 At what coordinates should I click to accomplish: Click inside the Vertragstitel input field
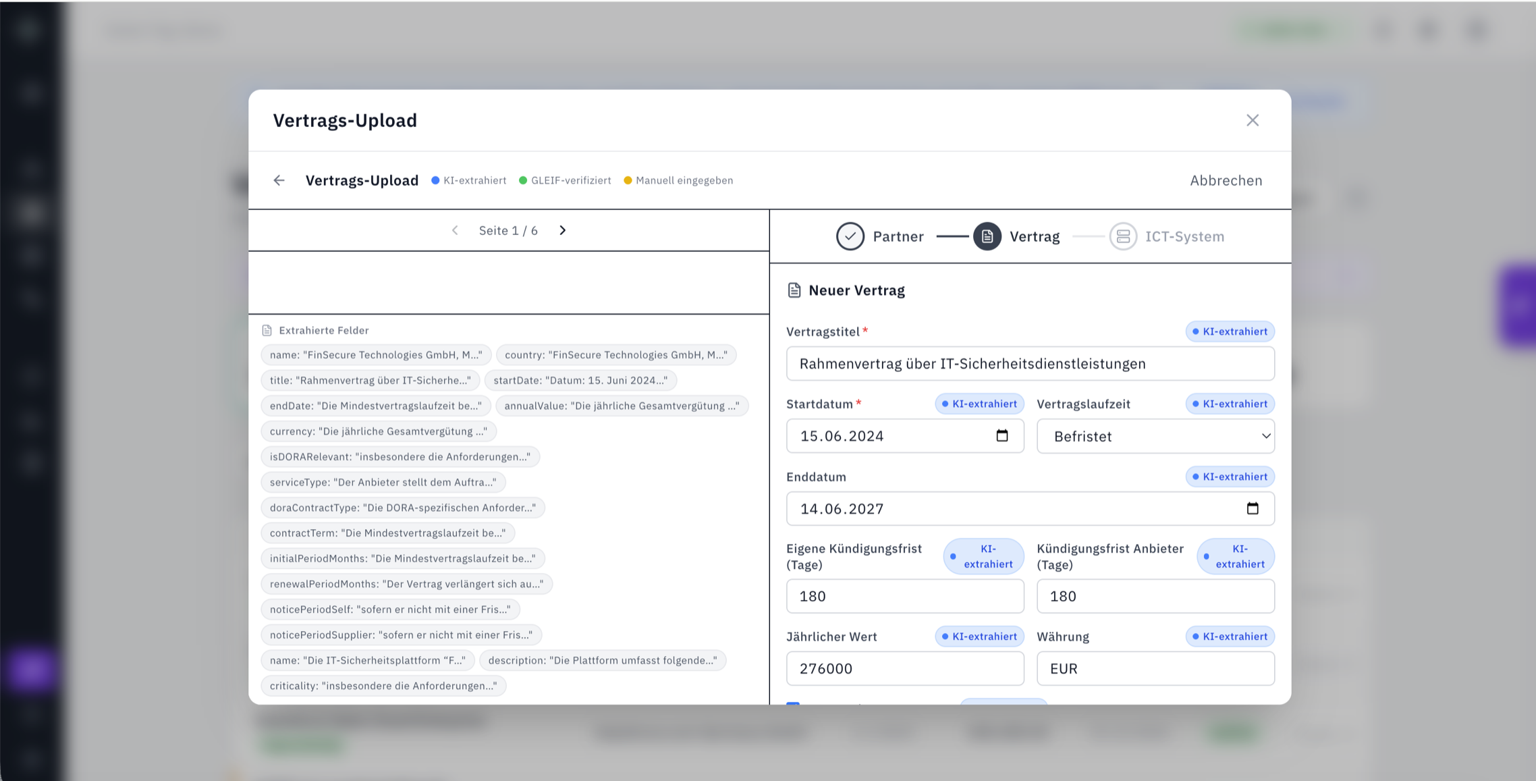coord(1029,363)
